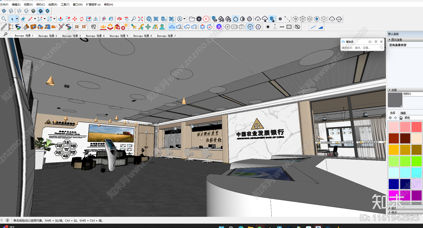Pick the dark blue color swatch
This screenshot has height=228, width=423.
click(x=394, y=184)
